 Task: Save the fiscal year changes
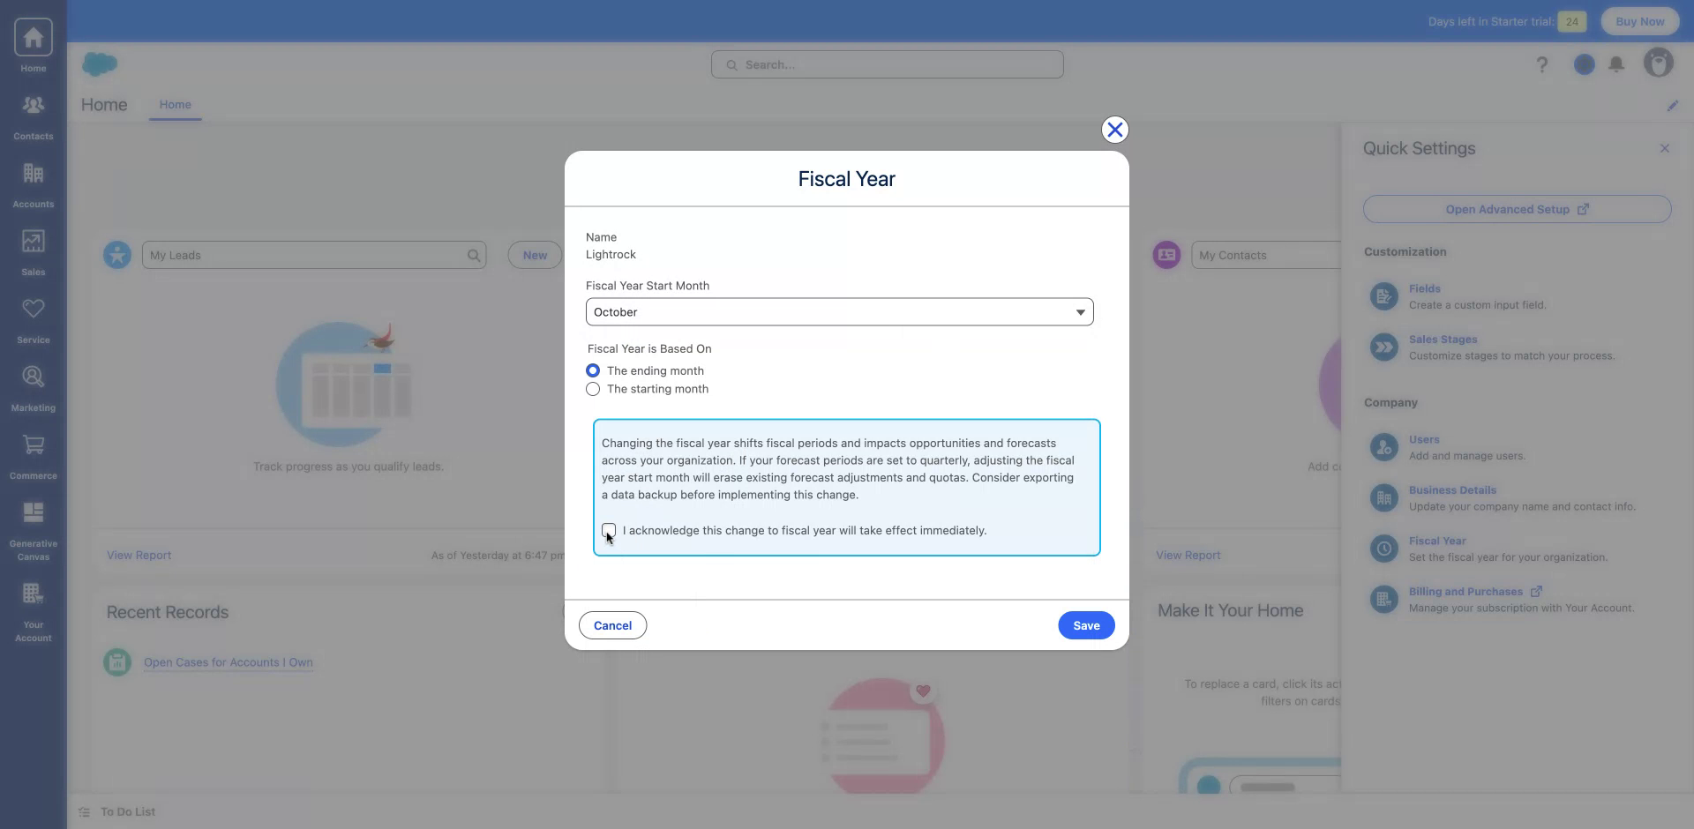pyautogui.click(x=1085, y=624)
